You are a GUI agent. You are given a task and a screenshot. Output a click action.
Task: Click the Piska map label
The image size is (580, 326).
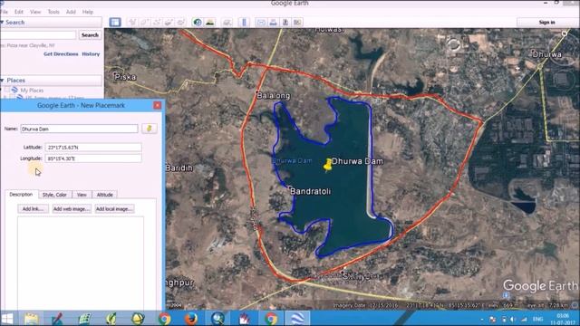click(x=125, y=77)
